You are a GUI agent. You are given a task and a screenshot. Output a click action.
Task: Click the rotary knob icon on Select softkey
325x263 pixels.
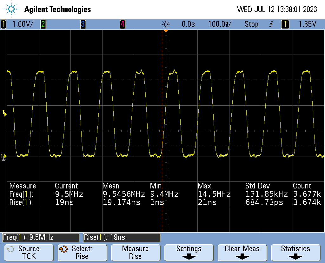(x=63, y=249)
